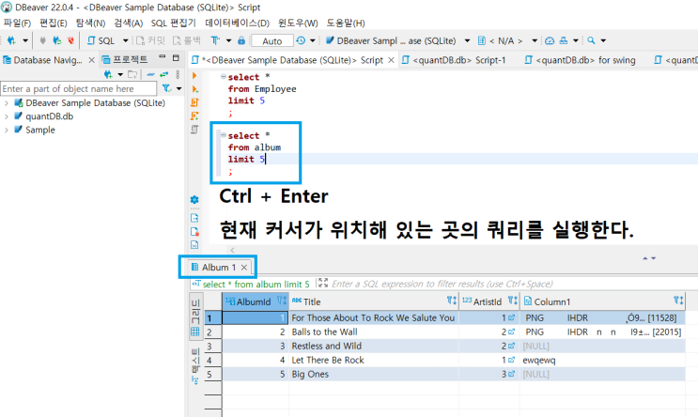Toggle link with editor arrows icon
The image size is (698, 417).
click(x=164, y=74)
